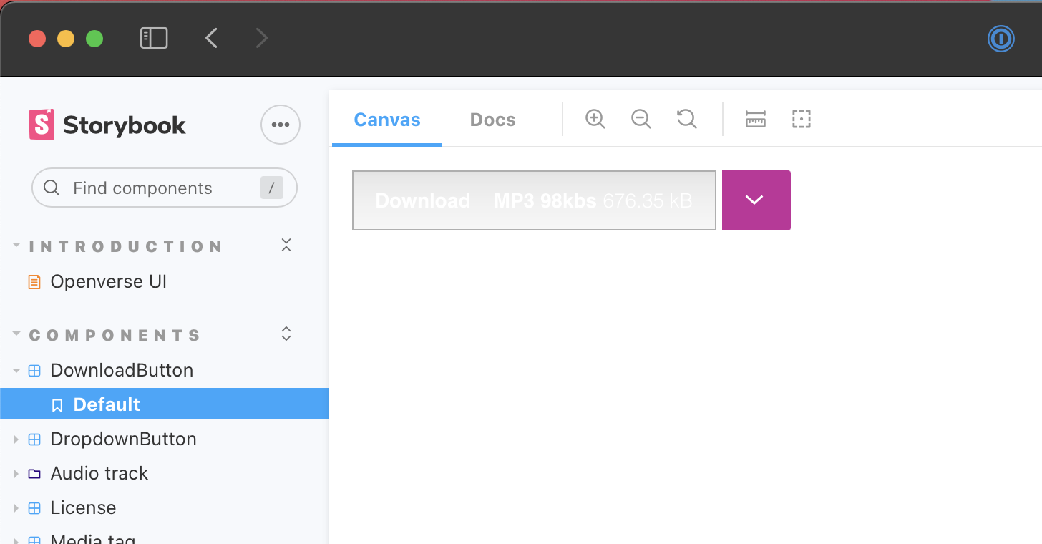Zoom out on the canvas
The image size is (1042, 544).
pyautogui.click(x=641, y=119)
